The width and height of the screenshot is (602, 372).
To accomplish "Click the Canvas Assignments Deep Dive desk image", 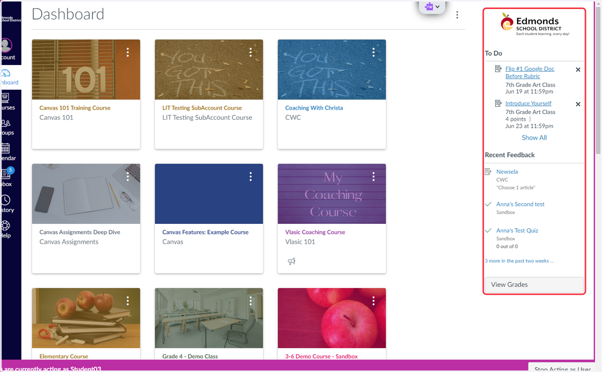I will (x=86, y=194).
